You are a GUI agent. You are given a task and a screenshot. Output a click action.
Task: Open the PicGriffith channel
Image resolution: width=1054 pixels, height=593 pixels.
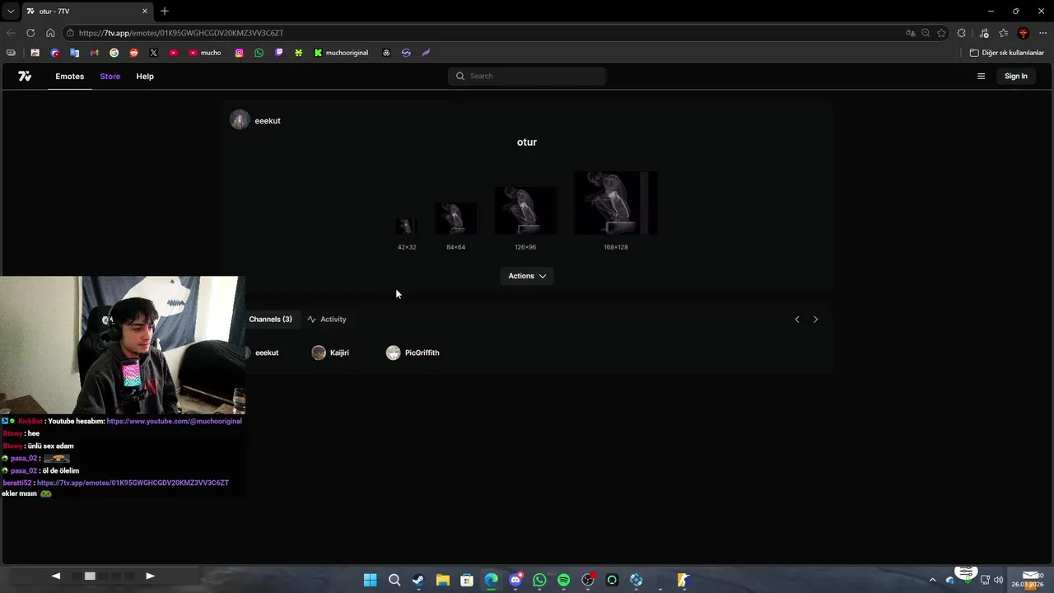click(413, 353)
